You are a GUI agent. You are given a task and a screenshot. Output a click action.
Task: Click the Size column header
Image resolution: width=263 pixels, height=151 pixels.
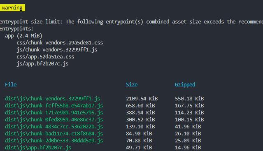(132, 85)
